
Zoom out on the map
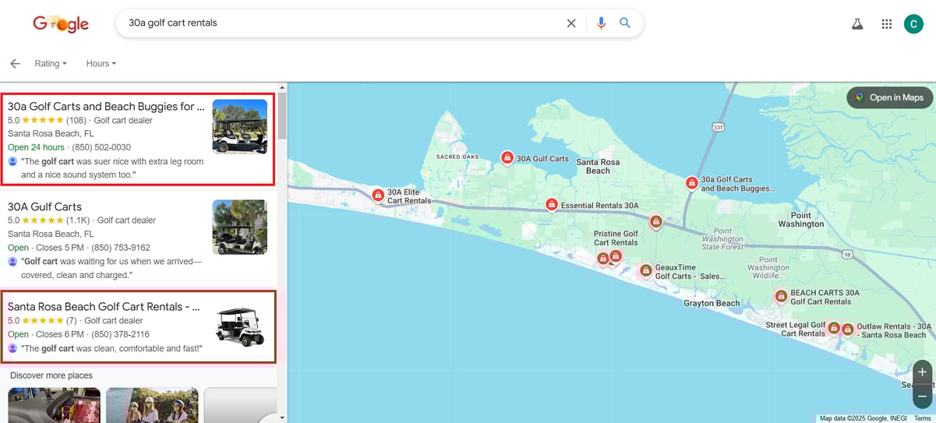922,396
